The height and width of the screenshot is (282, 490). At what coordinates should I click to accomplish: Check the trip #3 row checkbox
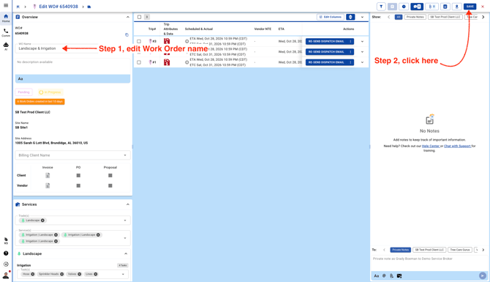click(139, 41)
